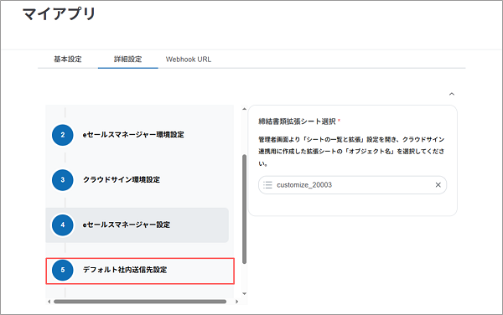Select the 詳細設定 tab

click(127, 59)
